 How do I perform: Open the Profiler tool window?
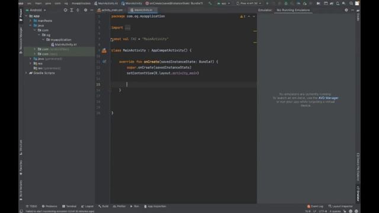(120, 206)
